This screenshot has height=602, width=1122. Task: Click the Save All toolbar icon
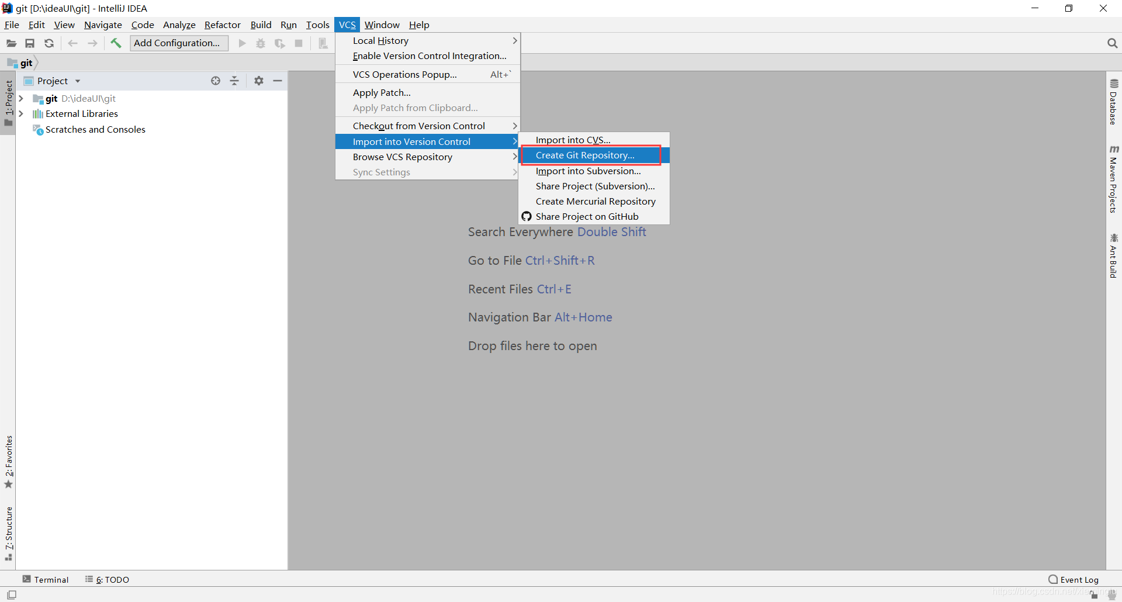pos(30,43)
